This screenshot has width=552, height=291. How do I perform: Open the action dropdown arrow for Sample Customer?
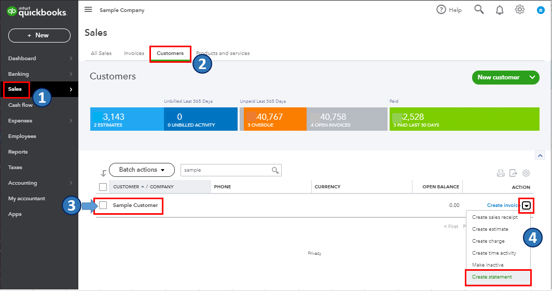click(526, 205)
